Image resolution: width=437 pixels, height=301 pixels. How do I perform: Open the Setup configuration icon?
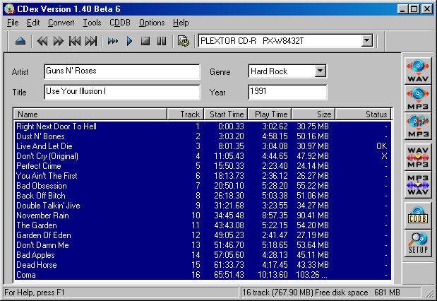click(418, 243)
